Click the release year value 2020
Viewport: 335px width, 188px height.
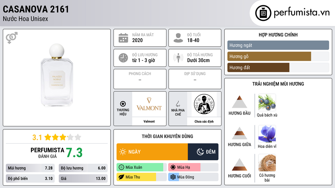pyautogui.click(x=137, y=40)
